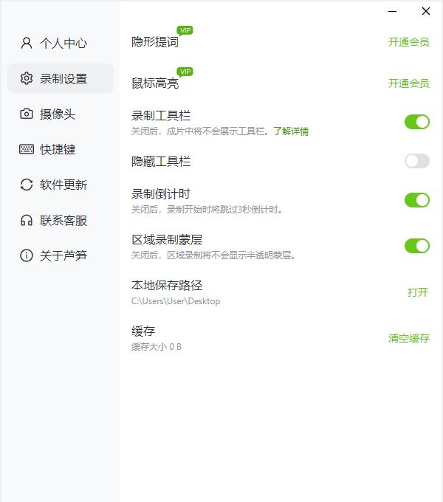443x502 pixels.
Task: Click the person icon beside 个人中心
Action: point(27,43)
